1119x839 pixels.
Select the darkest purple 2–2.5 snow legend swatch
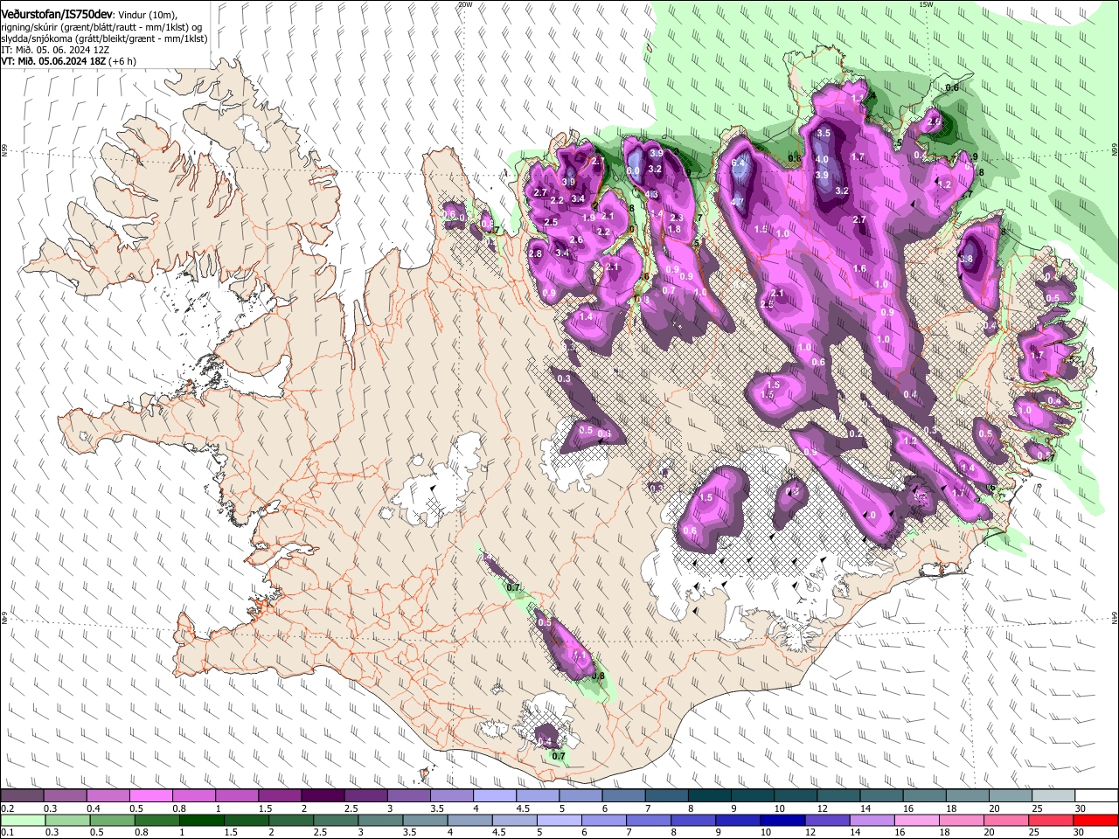point(323,795)
